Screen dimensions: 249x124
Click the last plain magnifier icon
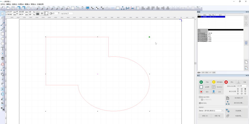click(x=68, y=8)
